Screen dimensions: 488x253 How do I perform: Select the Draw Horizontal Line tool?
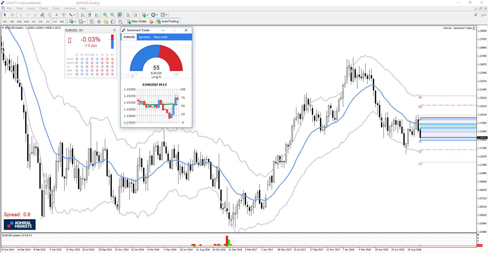pos(28,15)
